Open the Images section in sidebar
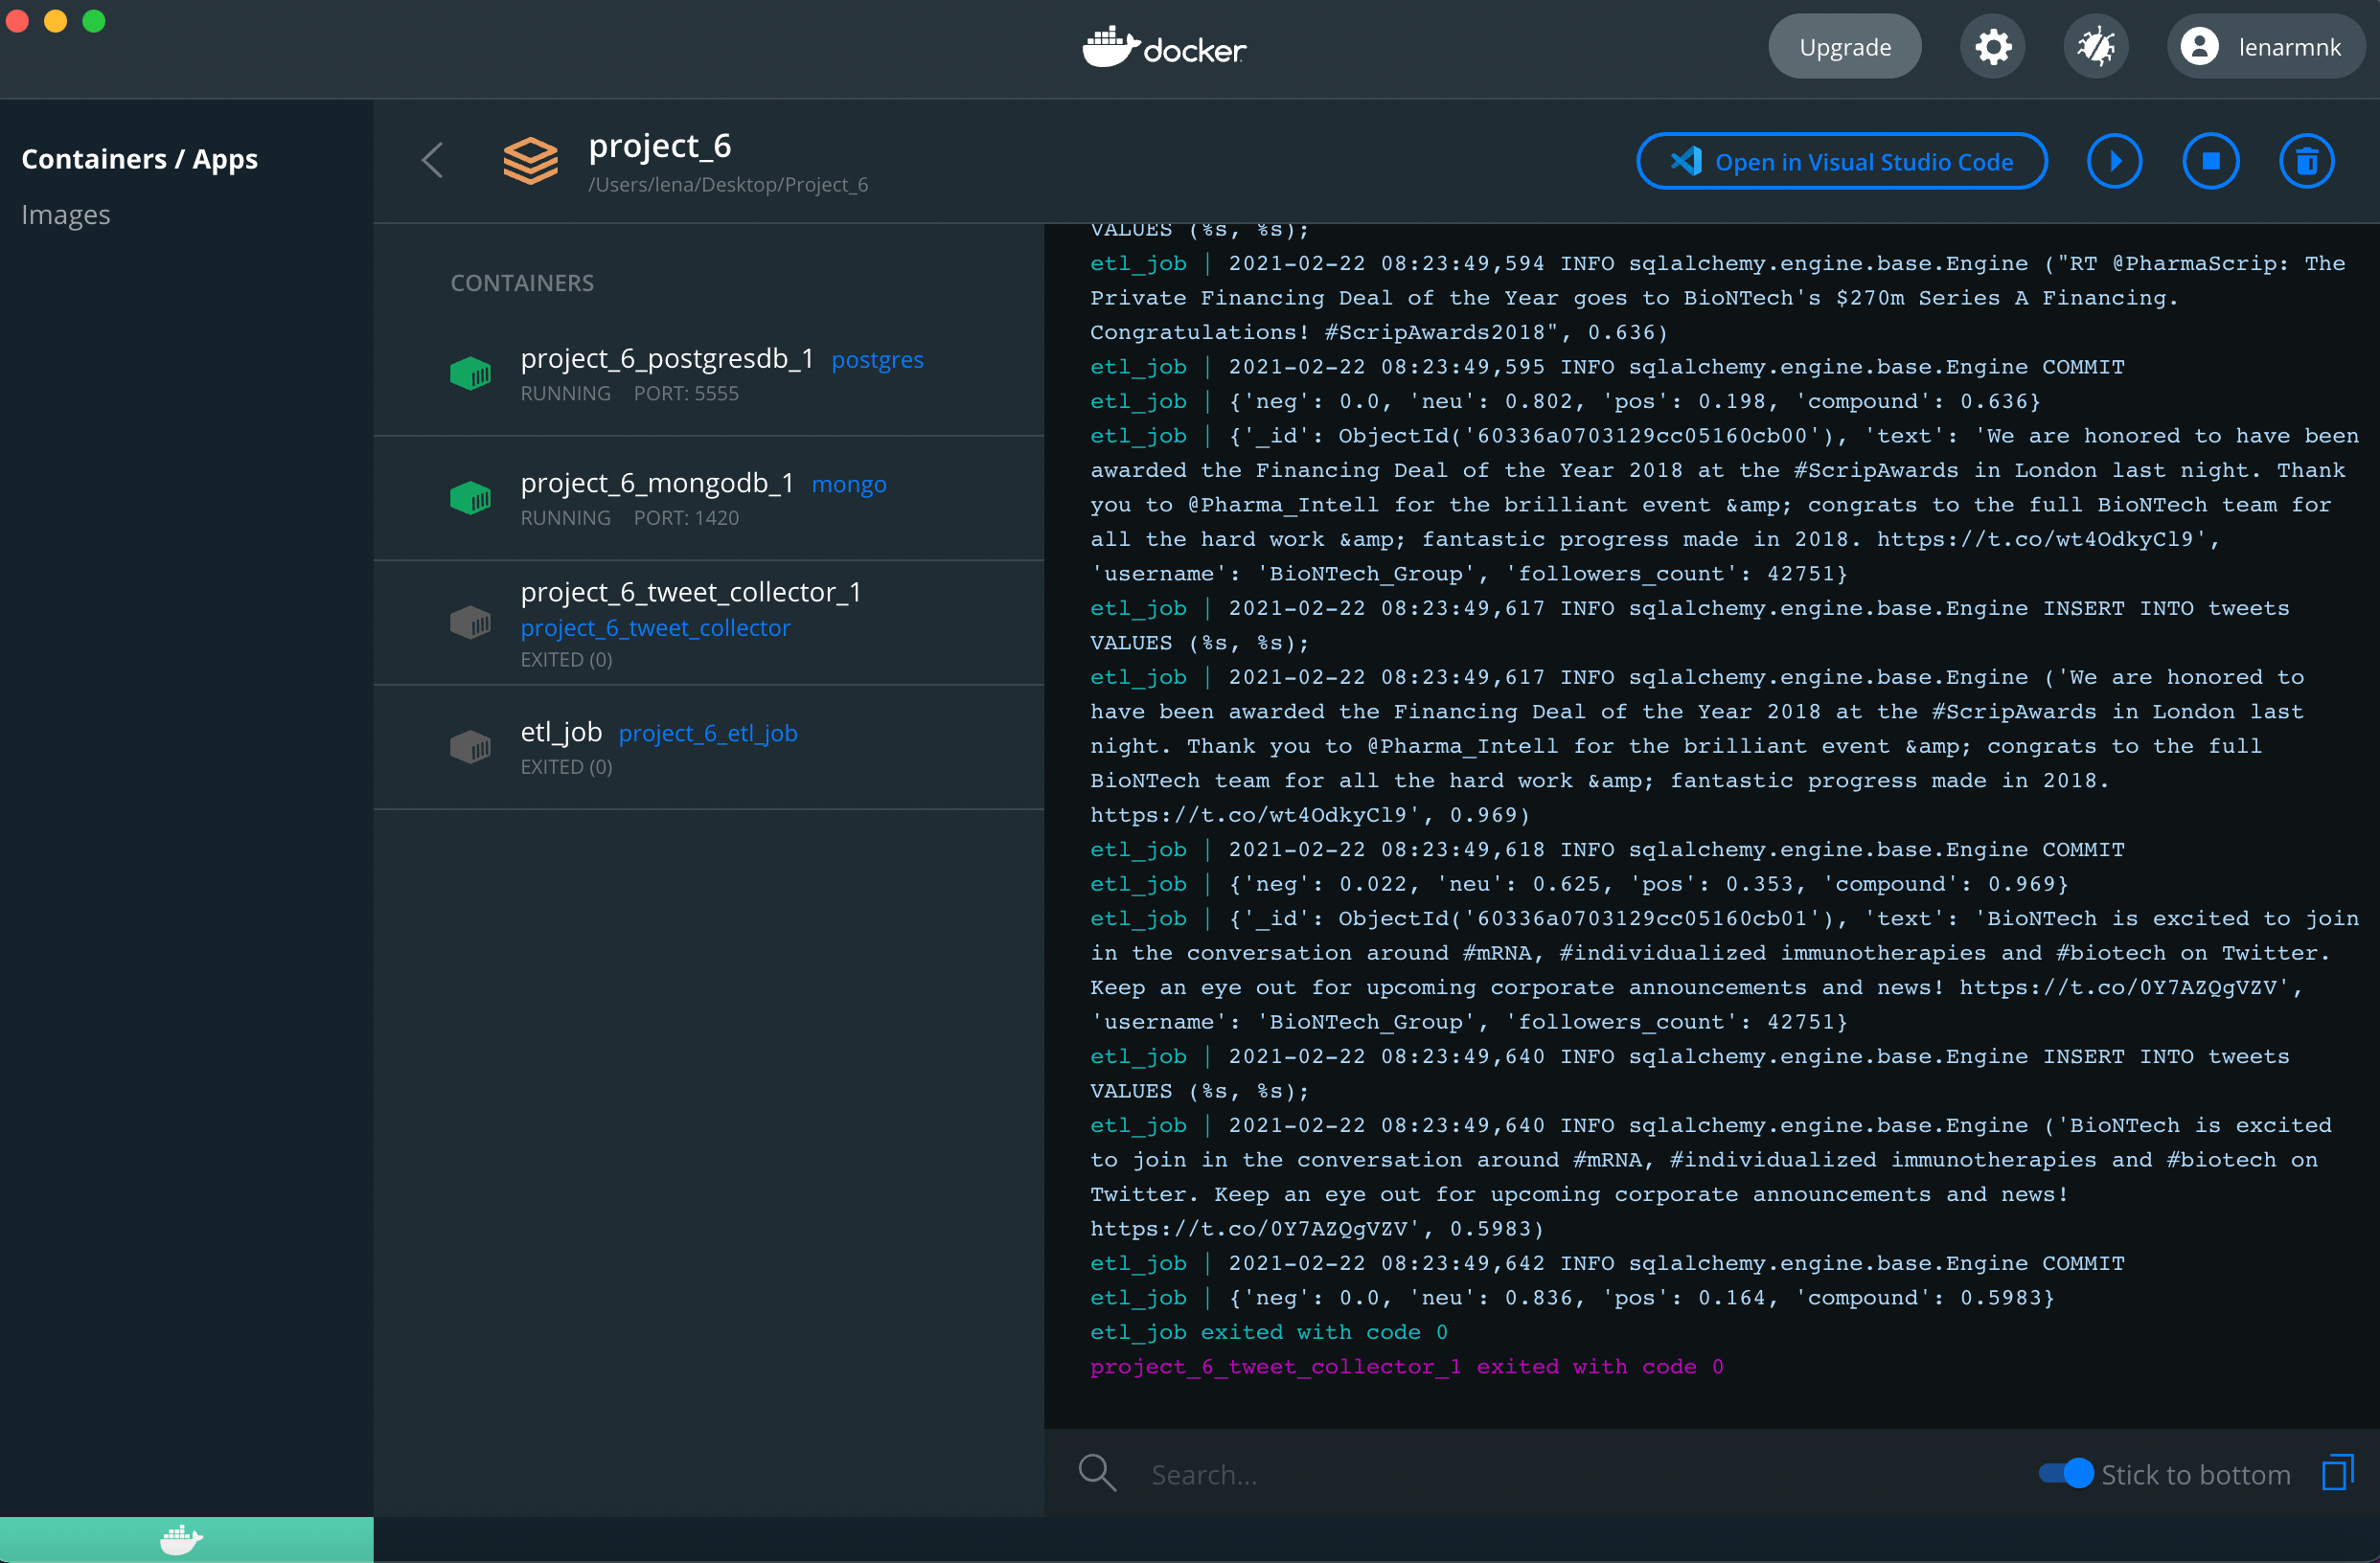2380x1563 pixels. tap(66, 214)
